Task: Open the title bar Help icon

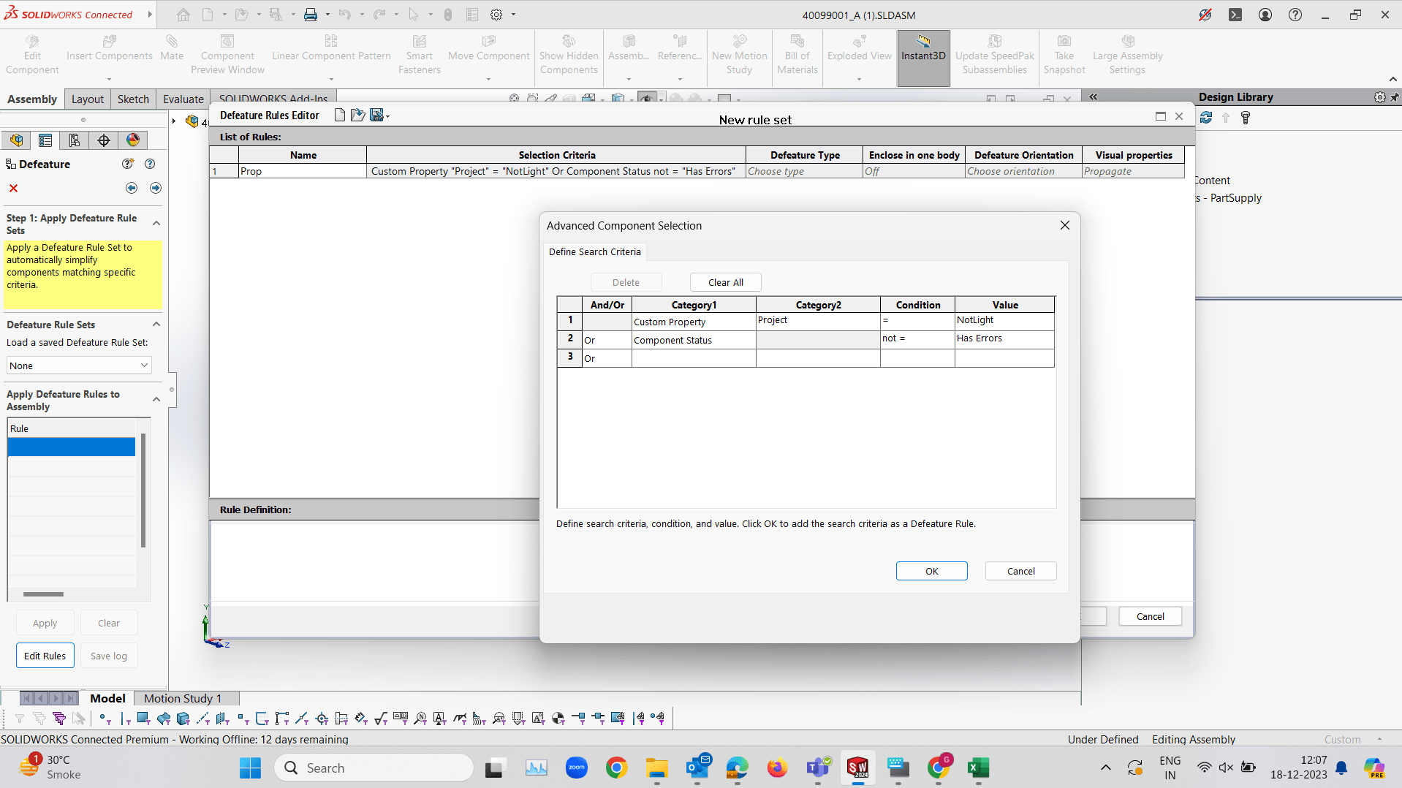Action: pyautogui.click(x=1295, y=15)
